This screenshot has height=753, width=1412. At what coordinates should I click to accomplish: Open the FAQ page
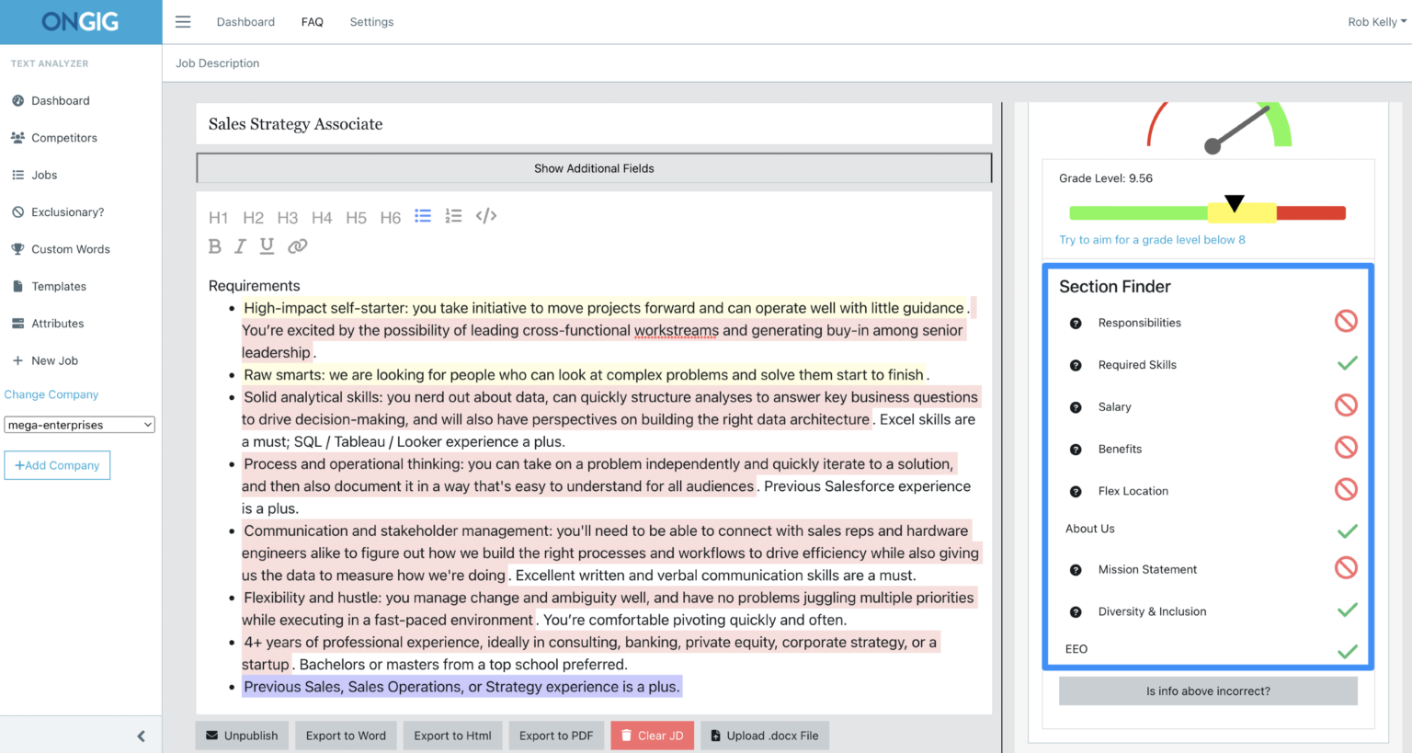(312, 21)
